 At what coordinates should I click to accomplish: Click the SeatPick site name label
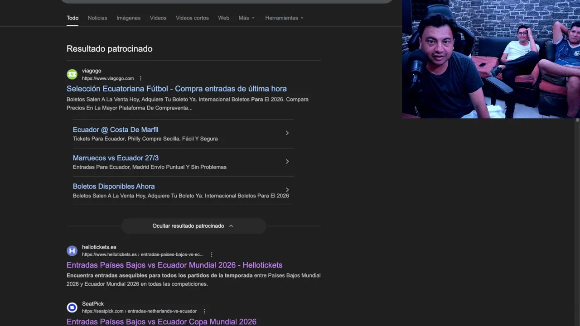[93, 304]
